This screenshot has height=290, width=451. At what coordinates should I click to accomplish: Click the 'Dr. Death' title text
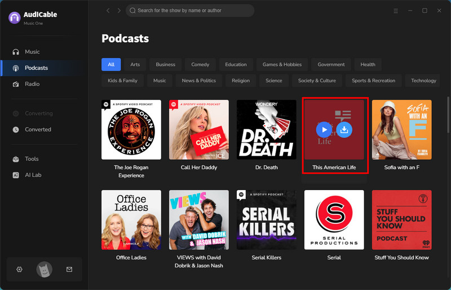click(266, 168)
